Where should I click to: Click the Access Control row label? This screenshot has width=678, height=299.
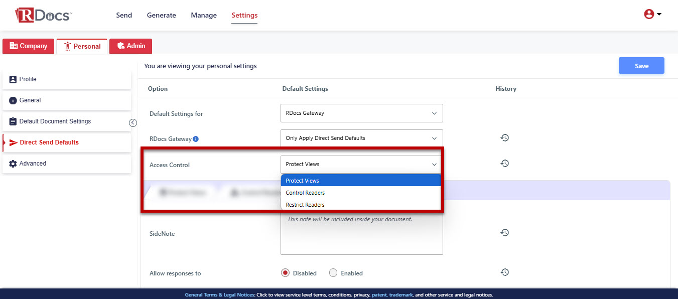click(x=170, y=165)
